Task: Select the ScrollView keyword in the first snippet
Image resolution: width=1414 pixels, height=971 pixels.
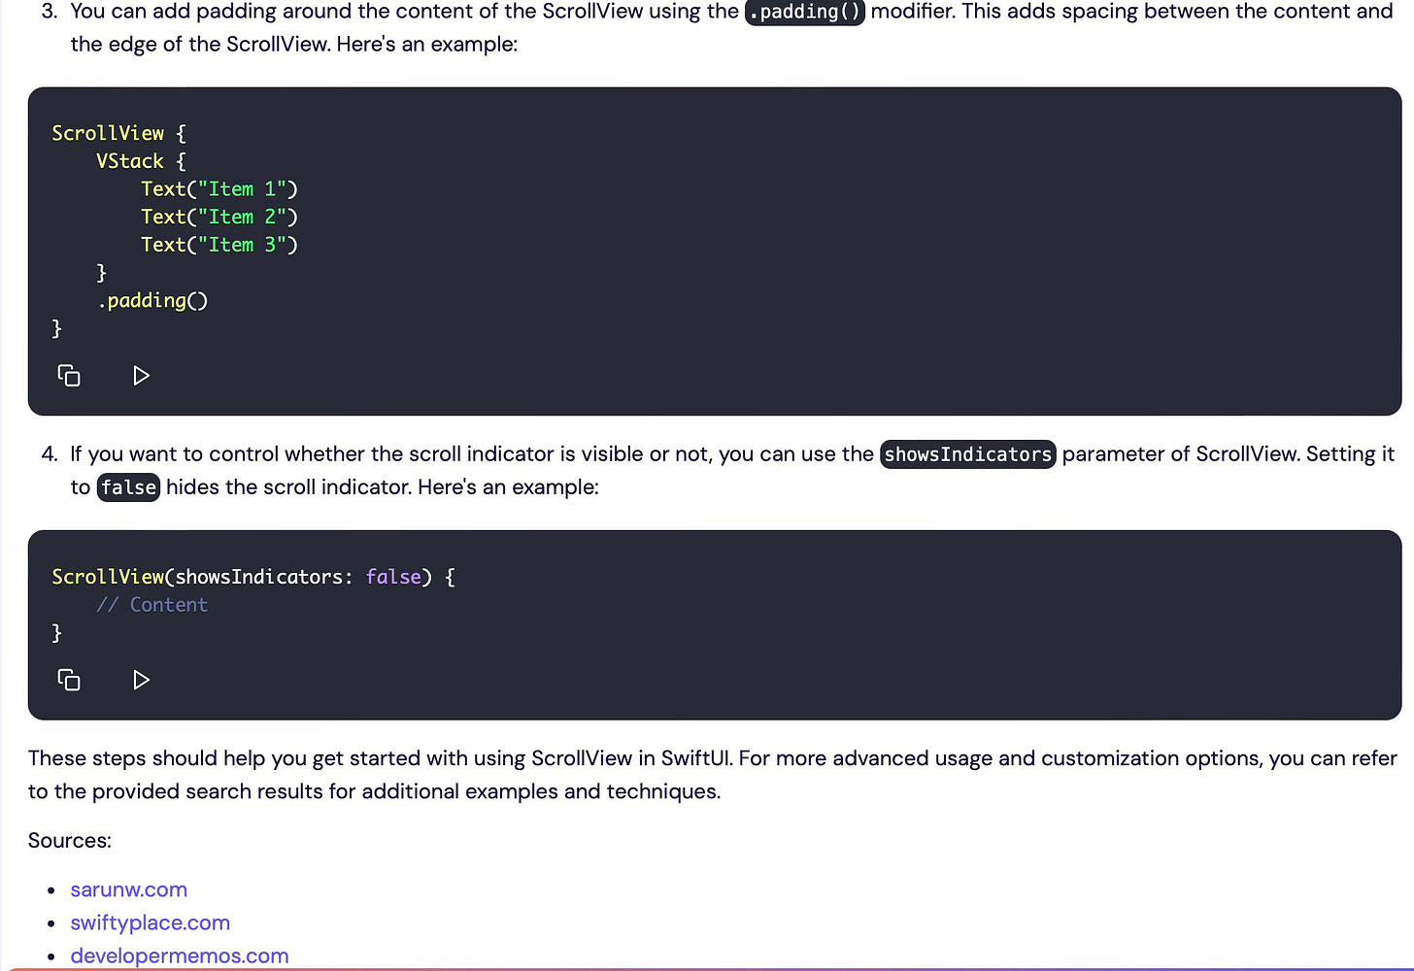Action: coord(108,133)
